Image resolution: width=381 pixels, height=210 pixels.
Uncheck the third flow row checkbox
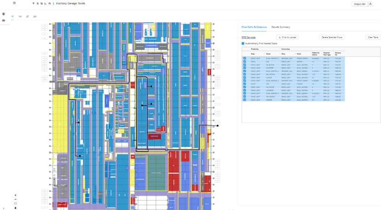click(x=245, y=65)
